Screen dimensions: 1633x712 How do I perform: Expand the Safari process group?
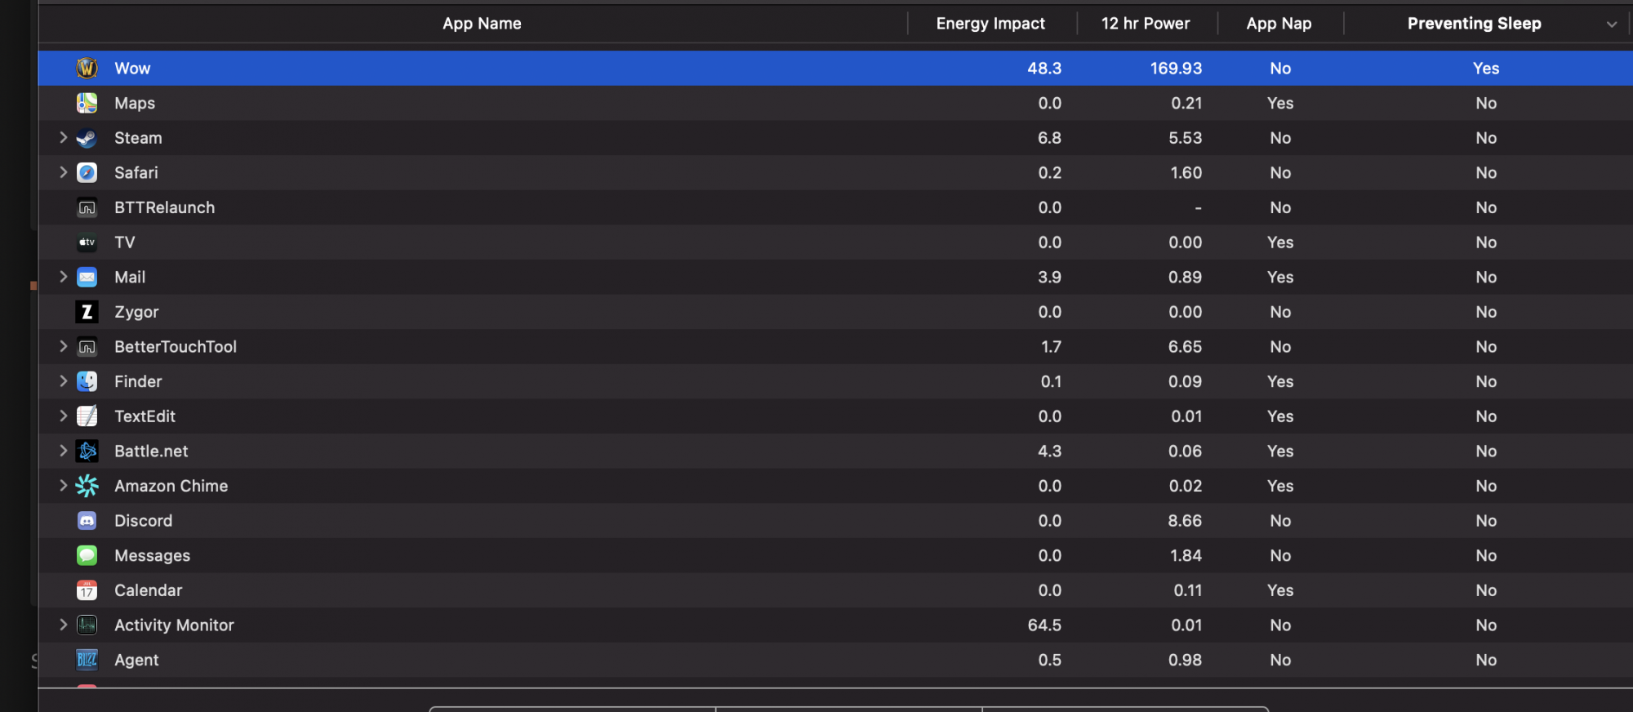pyautogui.click(x=63, y=172)
